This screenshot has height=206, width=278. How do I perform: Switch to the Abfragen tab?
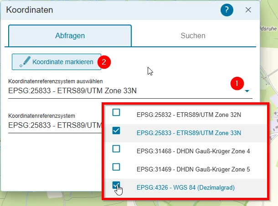pyautogui.click(x=70, y=35)
